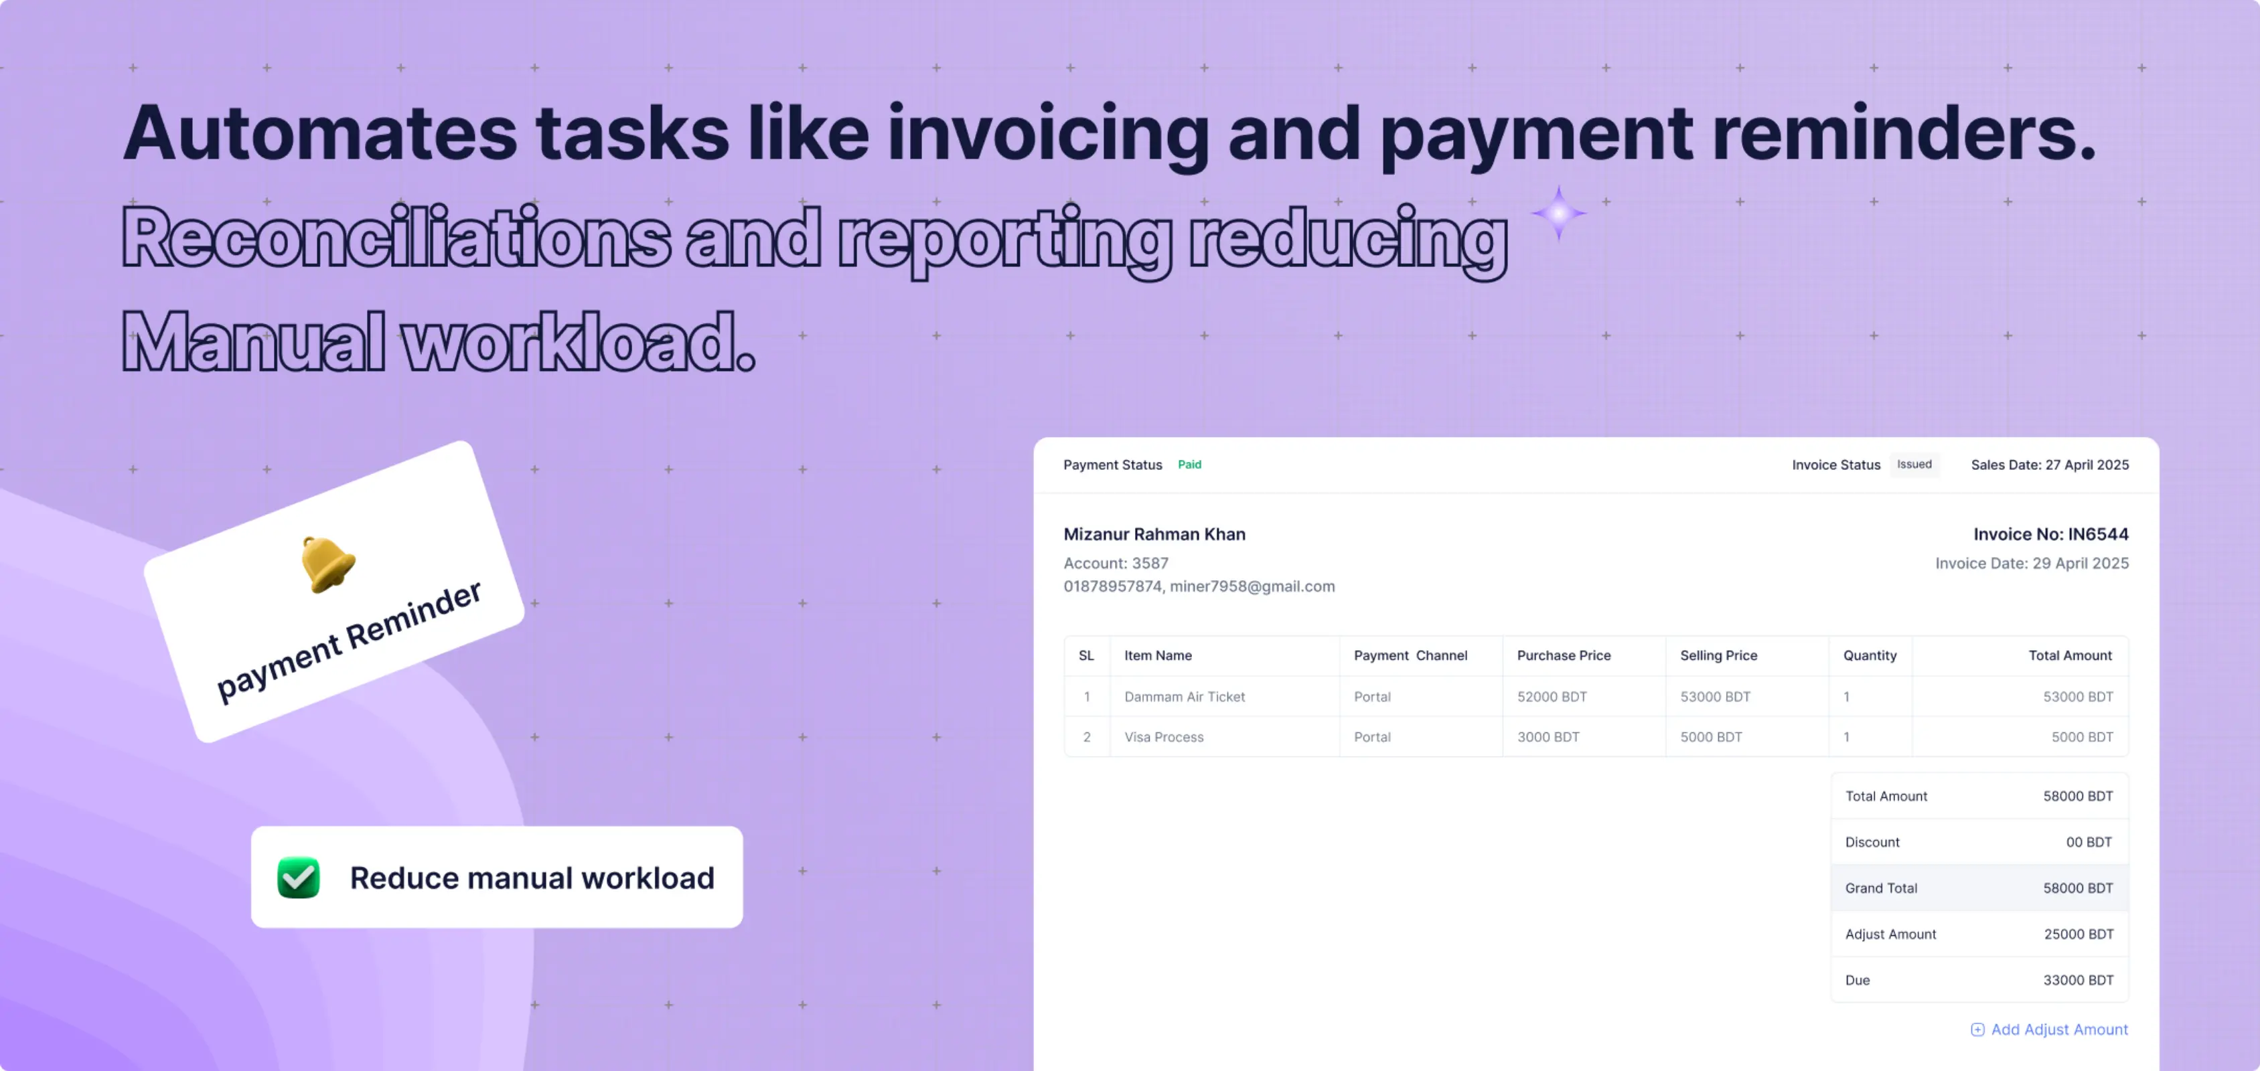Viewport: 2260px width, 1071px height.
Task: Select the Sales Date: 27 April 2025 text
Action: pyautogui.click(x=2050, y=465)
